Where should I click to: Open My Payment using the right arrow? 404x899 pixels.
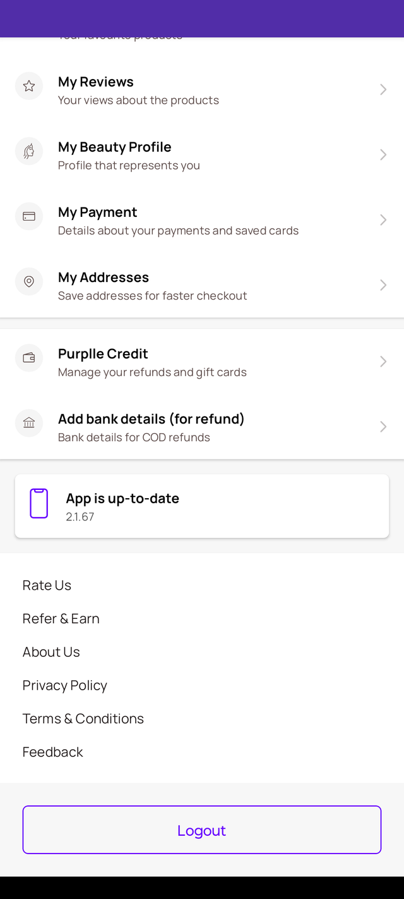pyautogui.click(x=383, y=220)
